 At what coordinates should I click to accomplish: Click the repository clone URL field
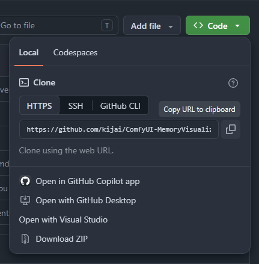tap(119, 129)
